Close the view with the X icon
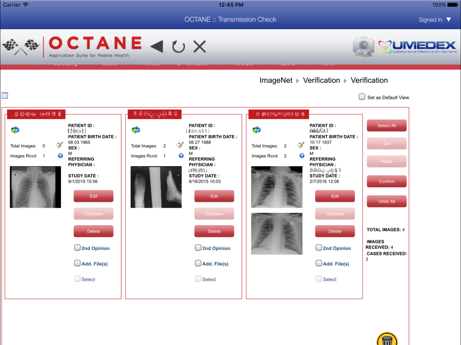 pyautogui.click(x=200, y=46)
